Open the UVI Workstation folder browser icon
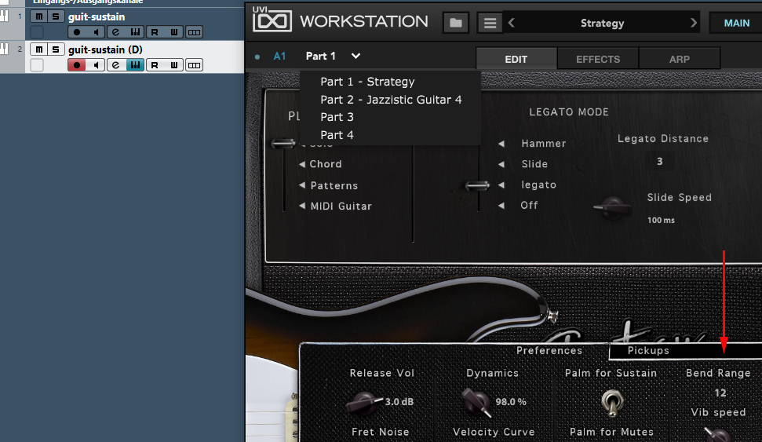The width and height of the screenshot is (762, 442). (456, 23)
